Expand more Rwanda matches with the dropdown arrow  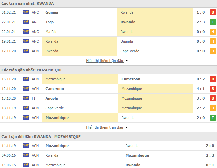click(127, 61)
